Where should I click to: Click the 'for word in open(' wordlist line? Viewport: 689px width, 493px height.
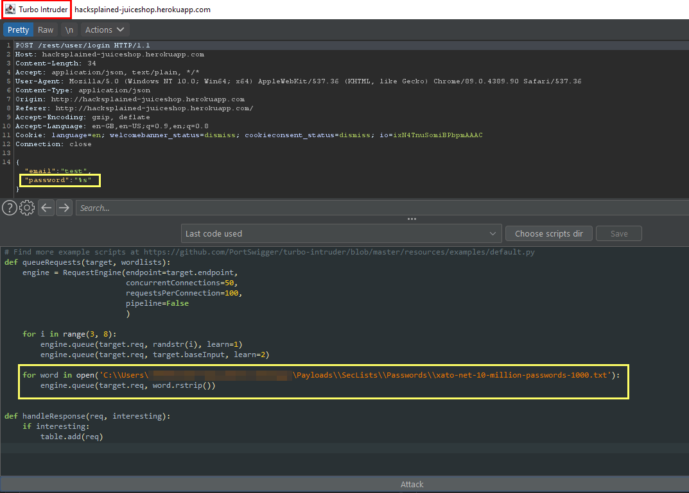[321, 375]
